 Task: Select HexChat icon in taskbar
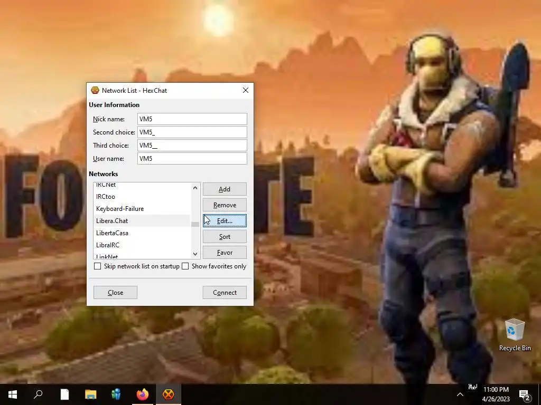pos(169,394)
